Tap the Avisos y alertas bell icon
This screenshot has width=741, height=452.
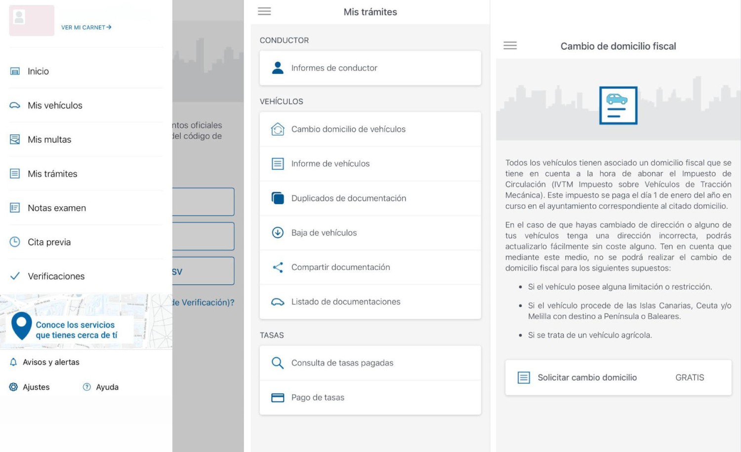coord(14,362)
